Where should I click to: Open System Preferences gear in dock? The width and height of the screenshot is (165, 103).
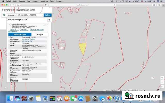point(95,98)
